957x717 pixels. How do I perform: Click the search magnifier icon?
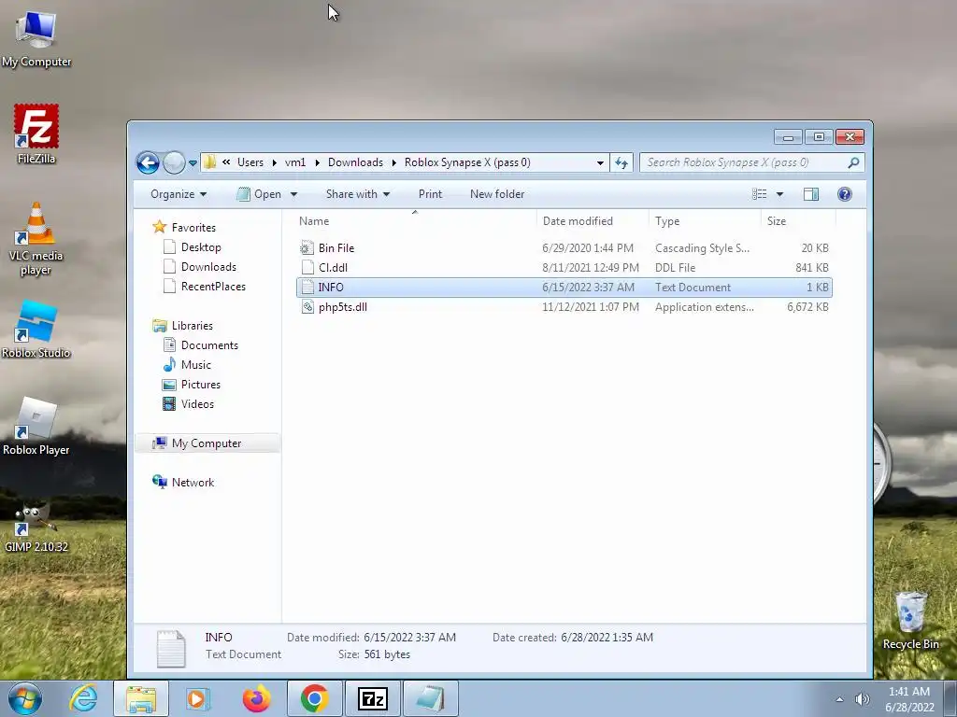(x=854, y=162)
